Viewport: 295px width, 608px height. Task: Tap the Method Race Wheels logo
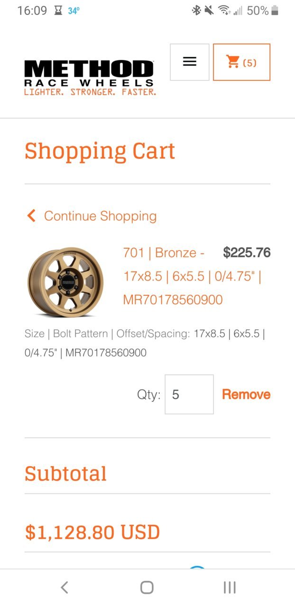pos(90,78)
